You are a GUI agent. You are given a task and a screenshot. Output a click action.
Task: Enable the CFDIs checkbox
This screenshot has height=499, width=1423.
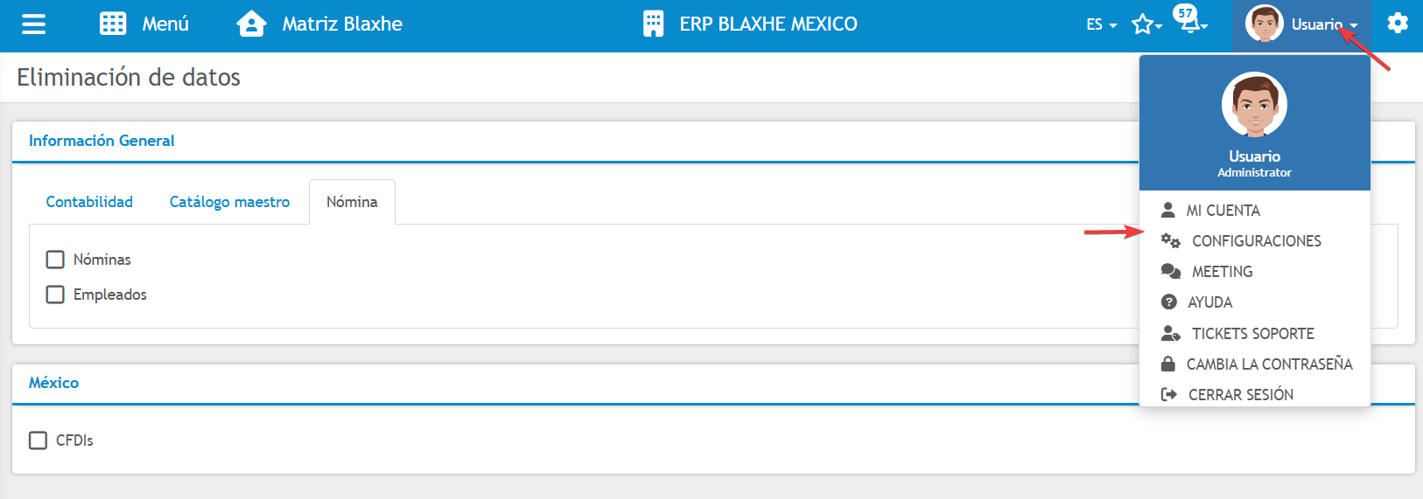click(x=38, y=440)
